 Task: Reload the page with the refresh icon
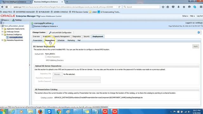tap(119, 7)
